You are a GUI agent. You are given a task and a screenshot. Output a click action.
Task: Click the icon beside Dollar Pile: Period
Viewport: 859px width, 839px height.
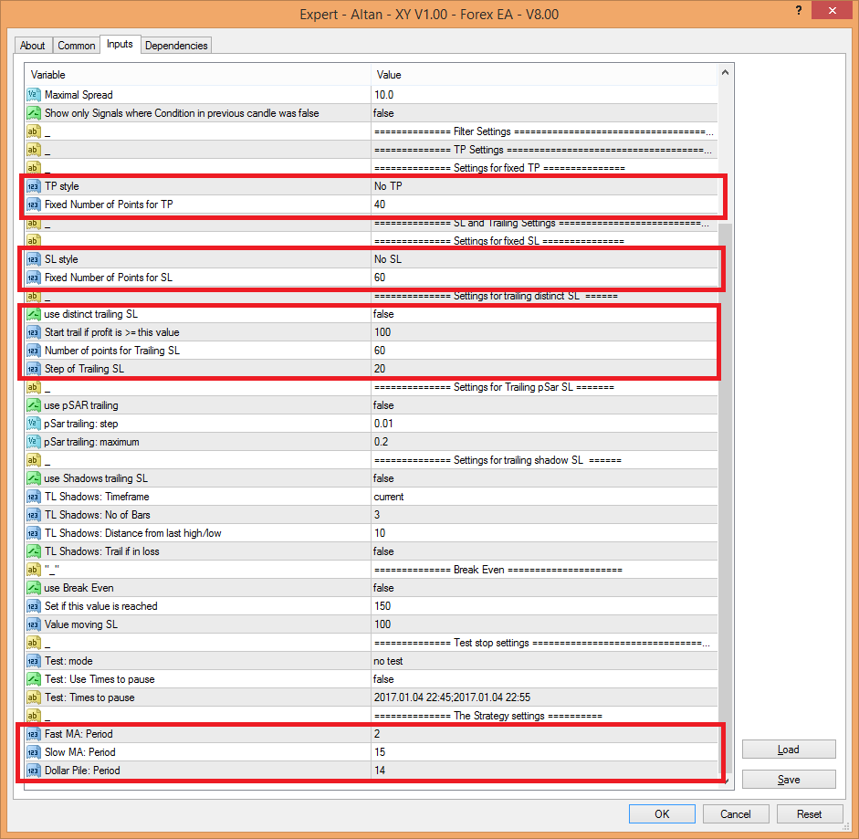coord(34,771)
